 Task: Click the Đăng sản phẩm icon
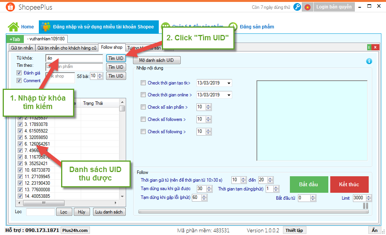click(233, 27)
